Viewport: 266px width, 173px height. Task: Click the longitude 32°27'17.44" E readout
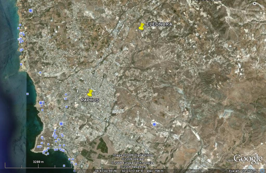(132, 171)
